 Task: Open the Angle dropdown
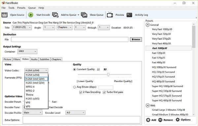coord(49,27)
